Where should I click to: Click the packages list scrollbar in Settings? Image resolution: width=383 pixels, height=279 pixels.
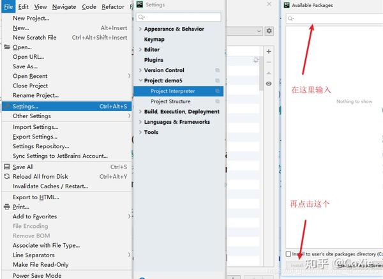[261, 73]
